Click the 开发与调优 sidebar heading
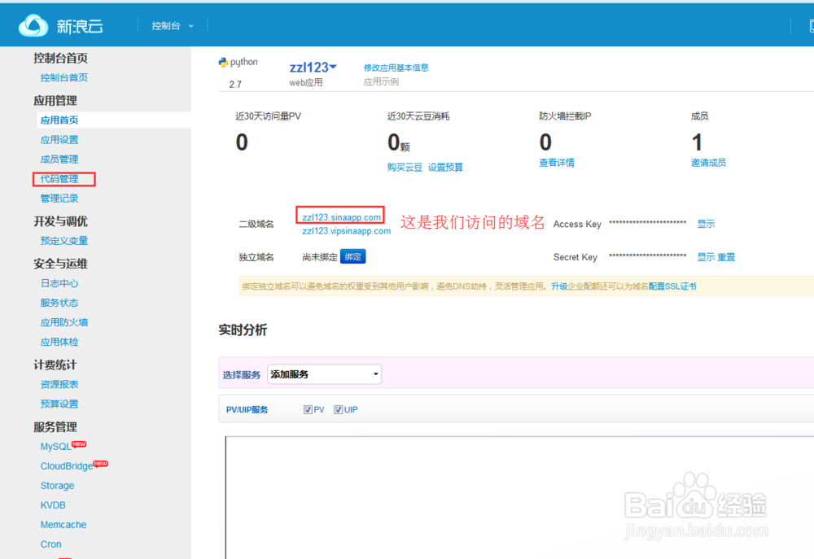The image size is (814, 559). click(60, 221)
